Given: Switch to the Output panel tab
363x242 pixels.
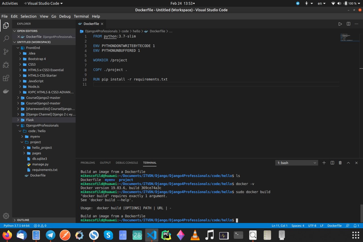Looking at the screenshot, I should pyautogui.click(x=105, y=163).
